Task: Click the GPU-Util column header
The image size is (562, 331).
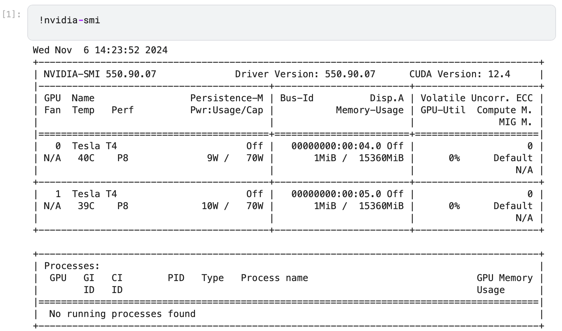Action: tap(443, 110)
